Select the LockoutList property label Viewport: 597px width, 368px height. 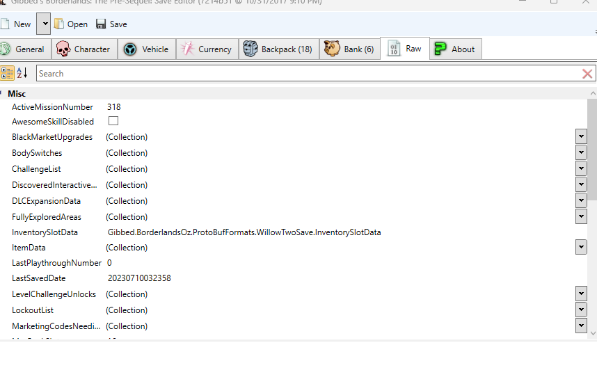pos(33,310)
